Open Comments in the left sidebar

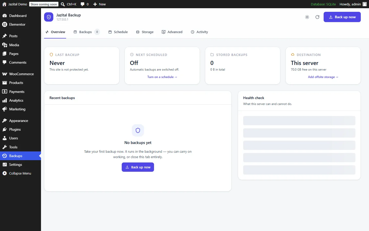tap(20, 62)
